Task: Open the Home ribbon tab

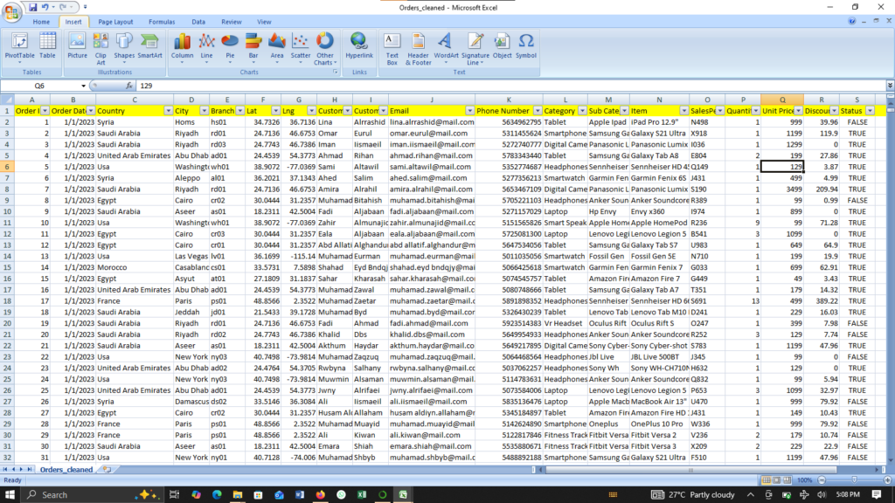Action: point(41,22)
